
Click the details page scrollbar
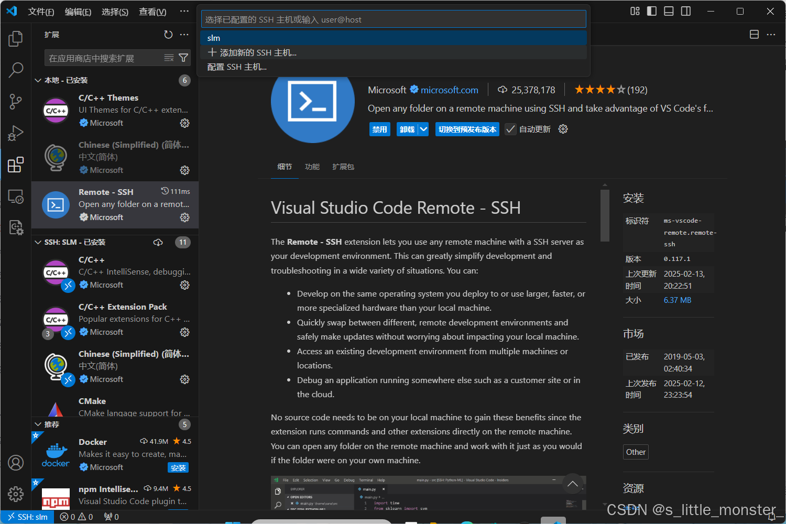click(x=605, y=215)
